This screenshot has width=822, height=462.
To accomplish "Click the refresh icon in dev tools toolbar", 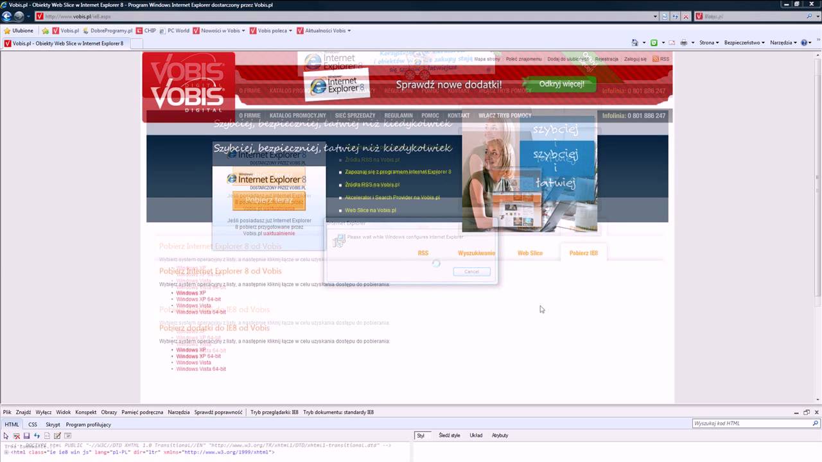I will 37,436.
